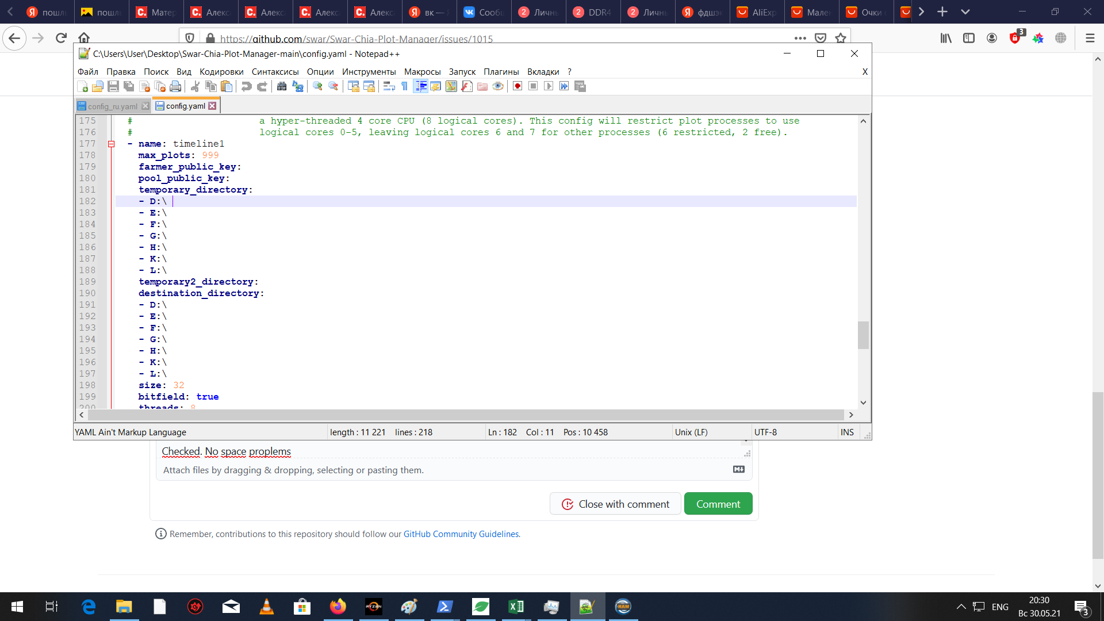
Task: Open Excel from the taskbar
Action: pos(516,607)
